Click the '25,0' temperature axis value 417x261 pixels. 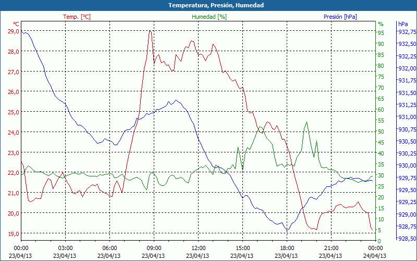pyautogui.click(x=14, y=112)
